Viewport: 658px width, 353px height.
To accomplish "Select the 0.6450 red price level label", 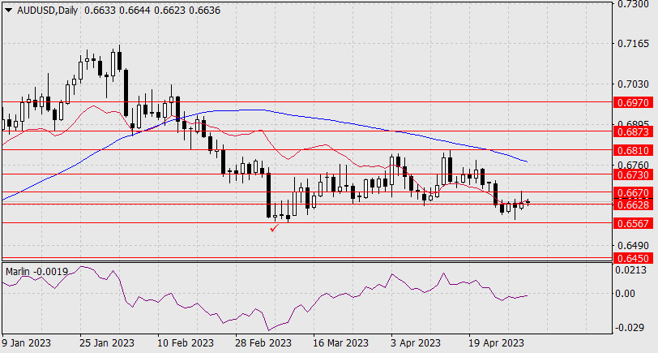I will point(633,258).
